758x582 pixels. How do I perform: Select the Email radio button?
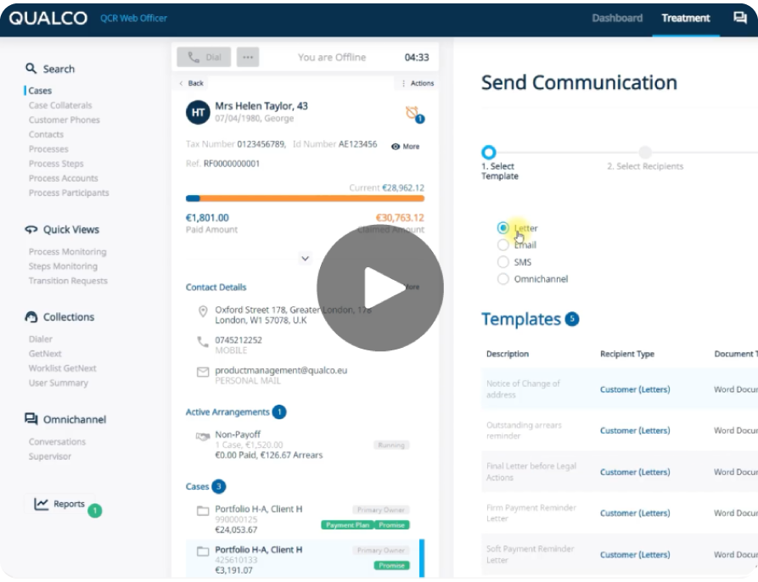(x=503, y=244)
